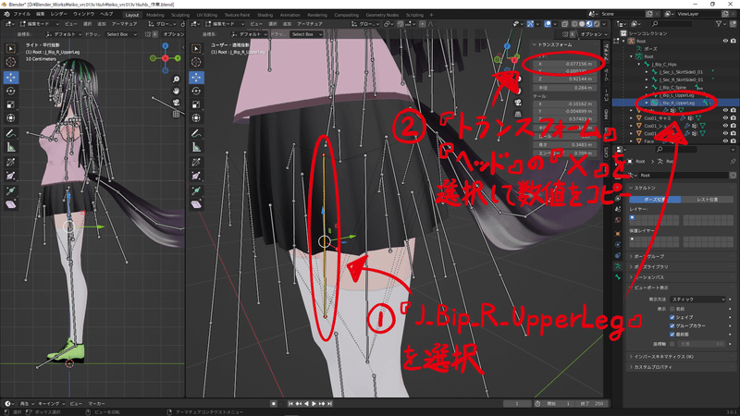Expand the J_Bip_C_Spine bone tree row
Screen dimensions: 740x416
click(x=647, y=88)
